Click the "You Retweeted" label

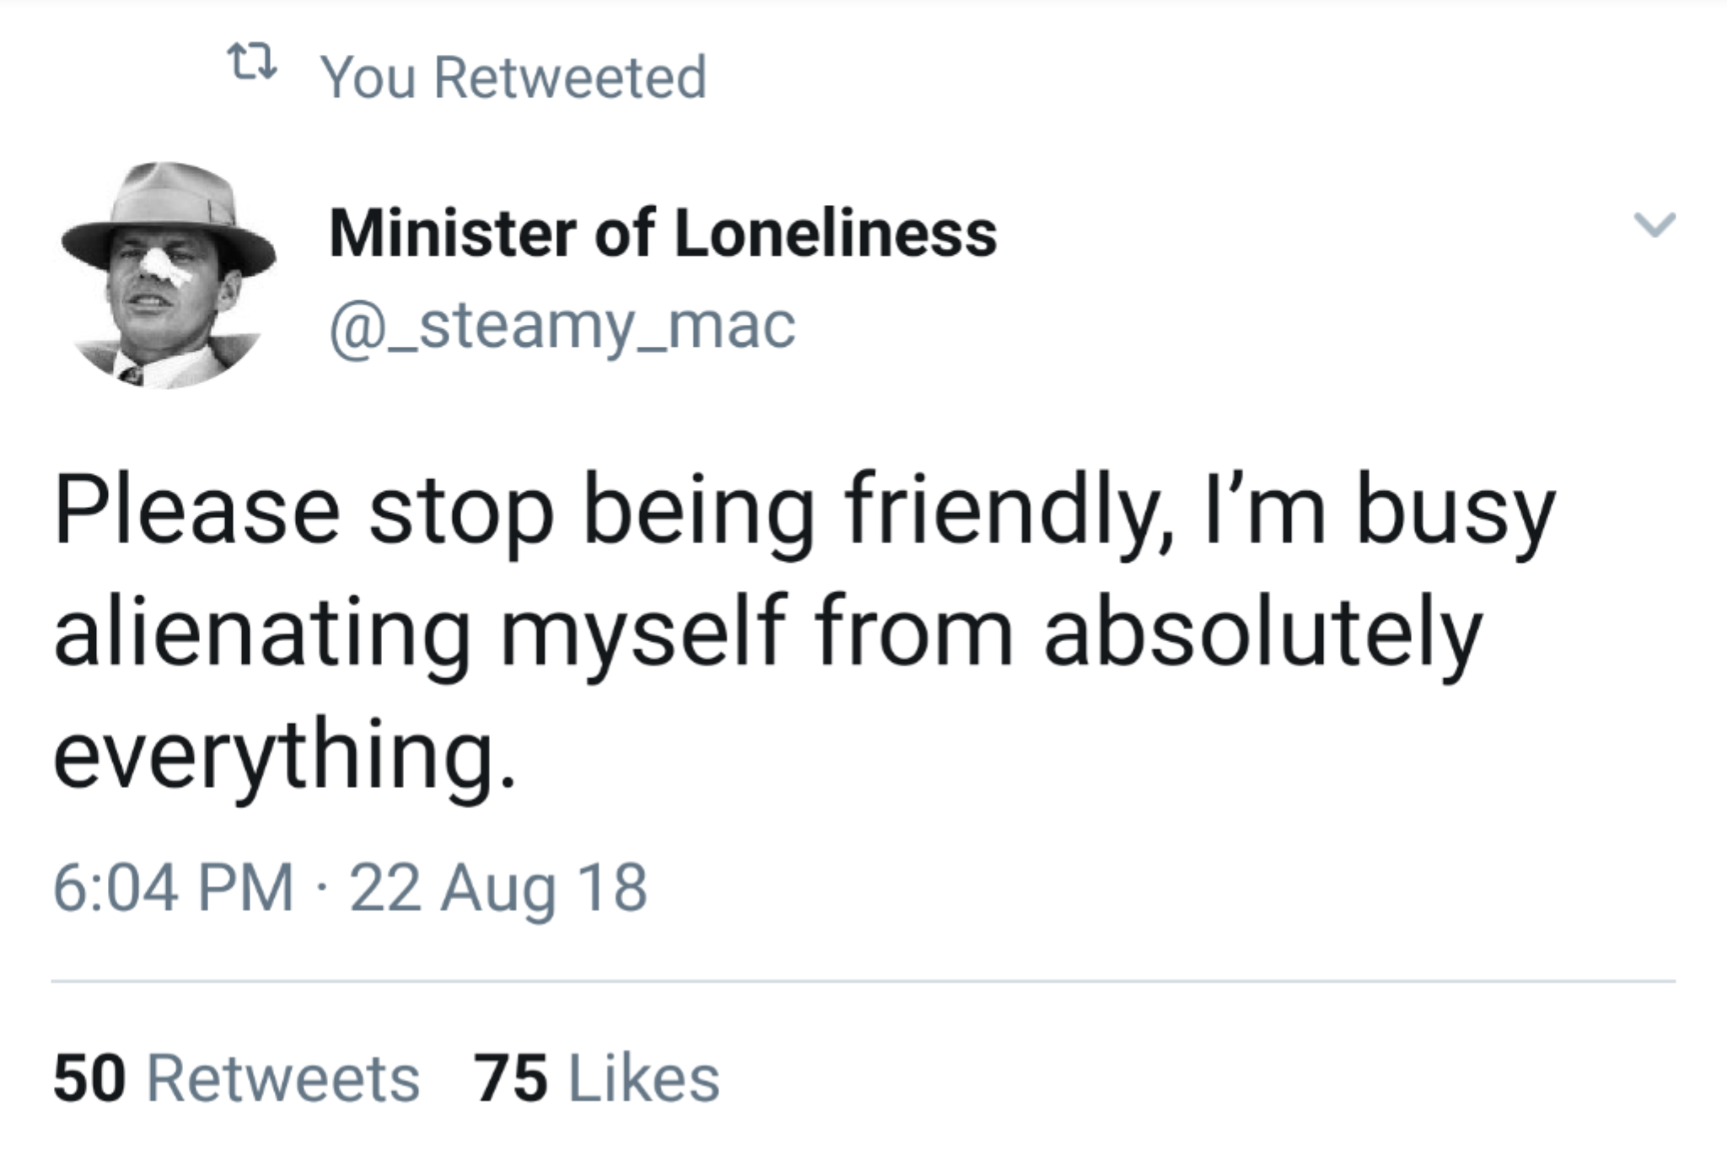click(x=513, y=78)
